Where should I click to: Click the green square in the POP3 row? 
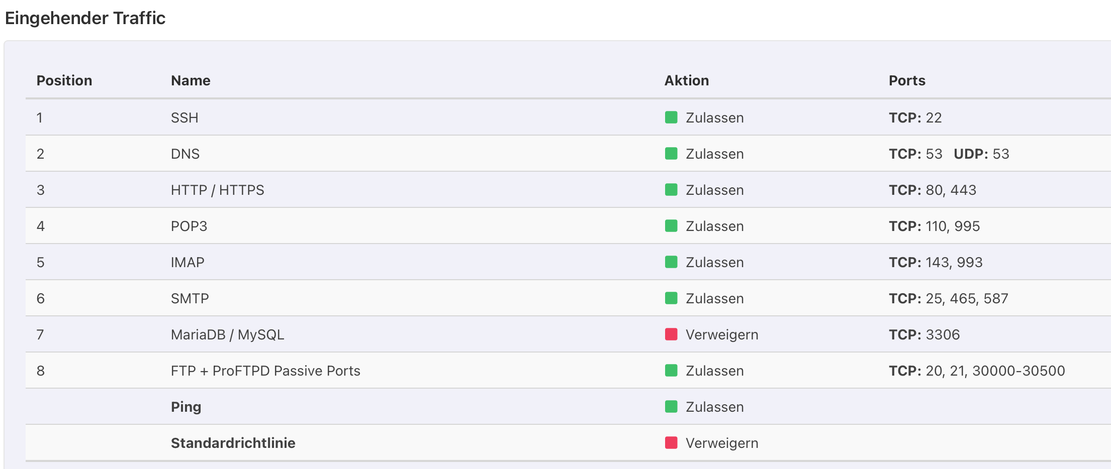671,226
